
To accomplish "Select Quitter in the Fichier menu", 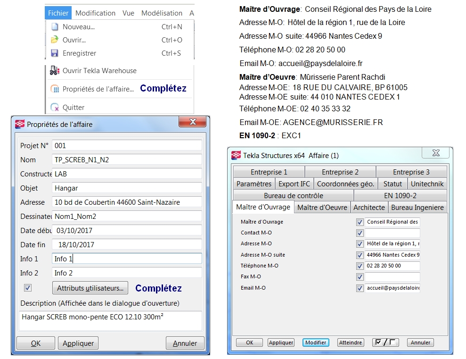I will pyautogui.click(x=120, y=108).
